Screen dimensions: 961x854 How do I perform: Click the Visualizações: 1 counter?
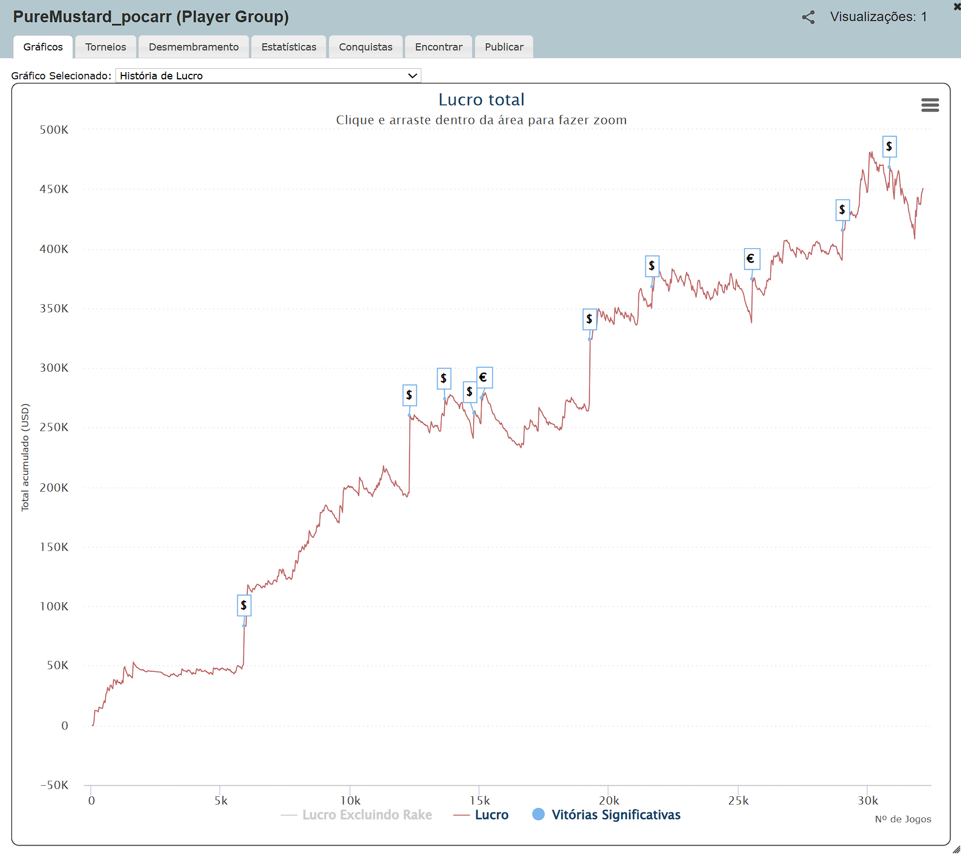tap(879, 17)
